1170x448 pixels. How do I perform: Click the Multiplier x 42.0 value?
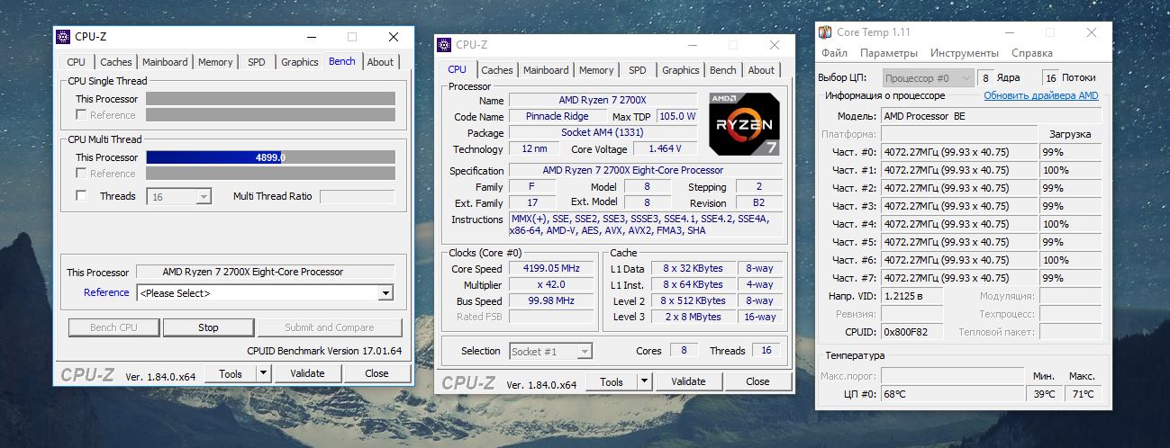pos(553,285)
